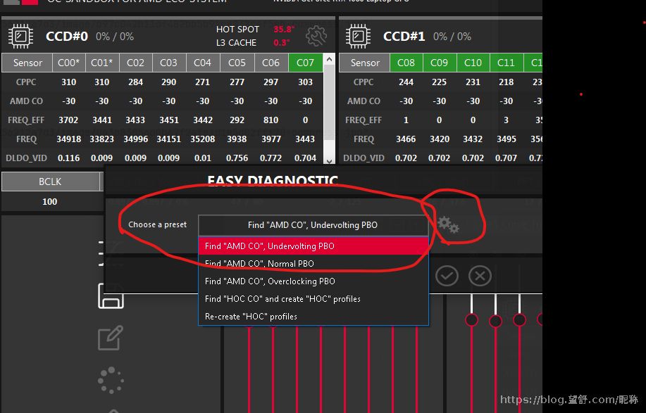Click CPPC value 244 for C08
The height and width of the screenshot is (413, 646).
tap(406, 82)
